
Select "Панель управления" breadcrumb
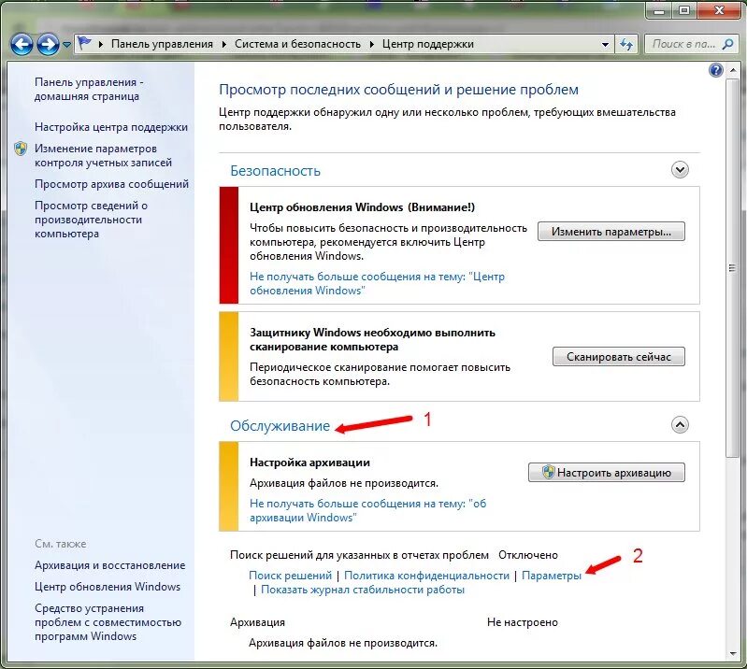click(162, 44)
